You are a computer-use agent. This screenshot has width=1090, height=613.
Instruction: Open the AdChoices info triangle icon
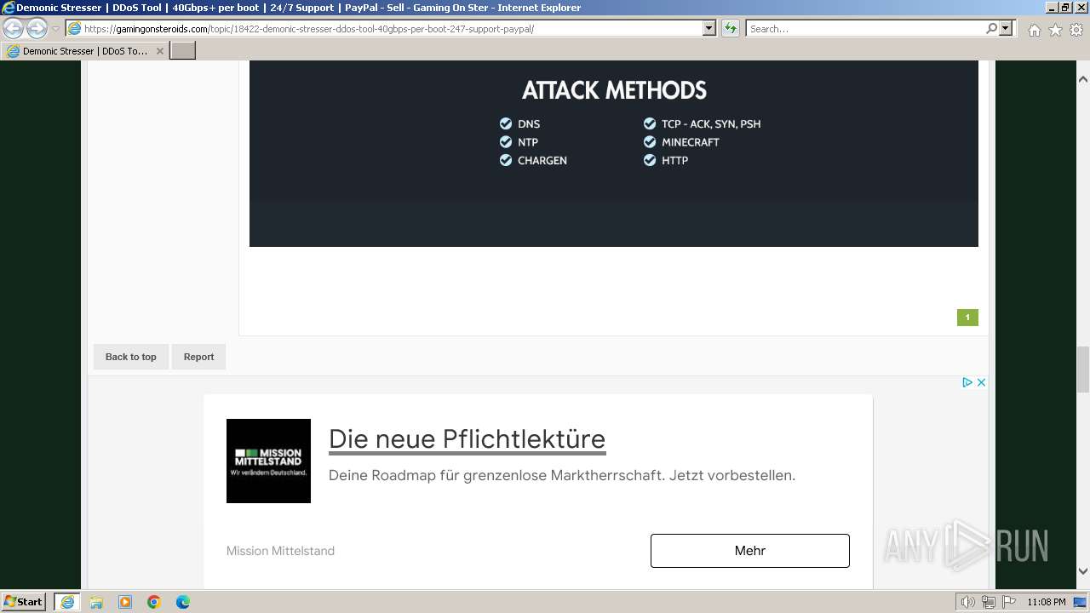967,382
